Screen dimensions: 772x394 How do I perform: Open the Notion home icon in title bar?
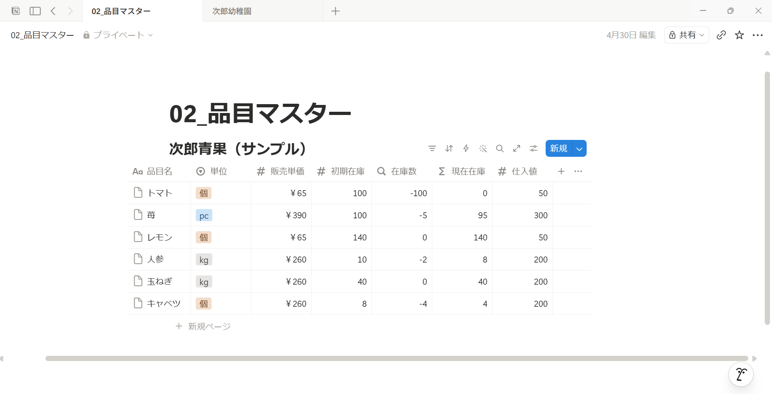click(x=16, y=11)
